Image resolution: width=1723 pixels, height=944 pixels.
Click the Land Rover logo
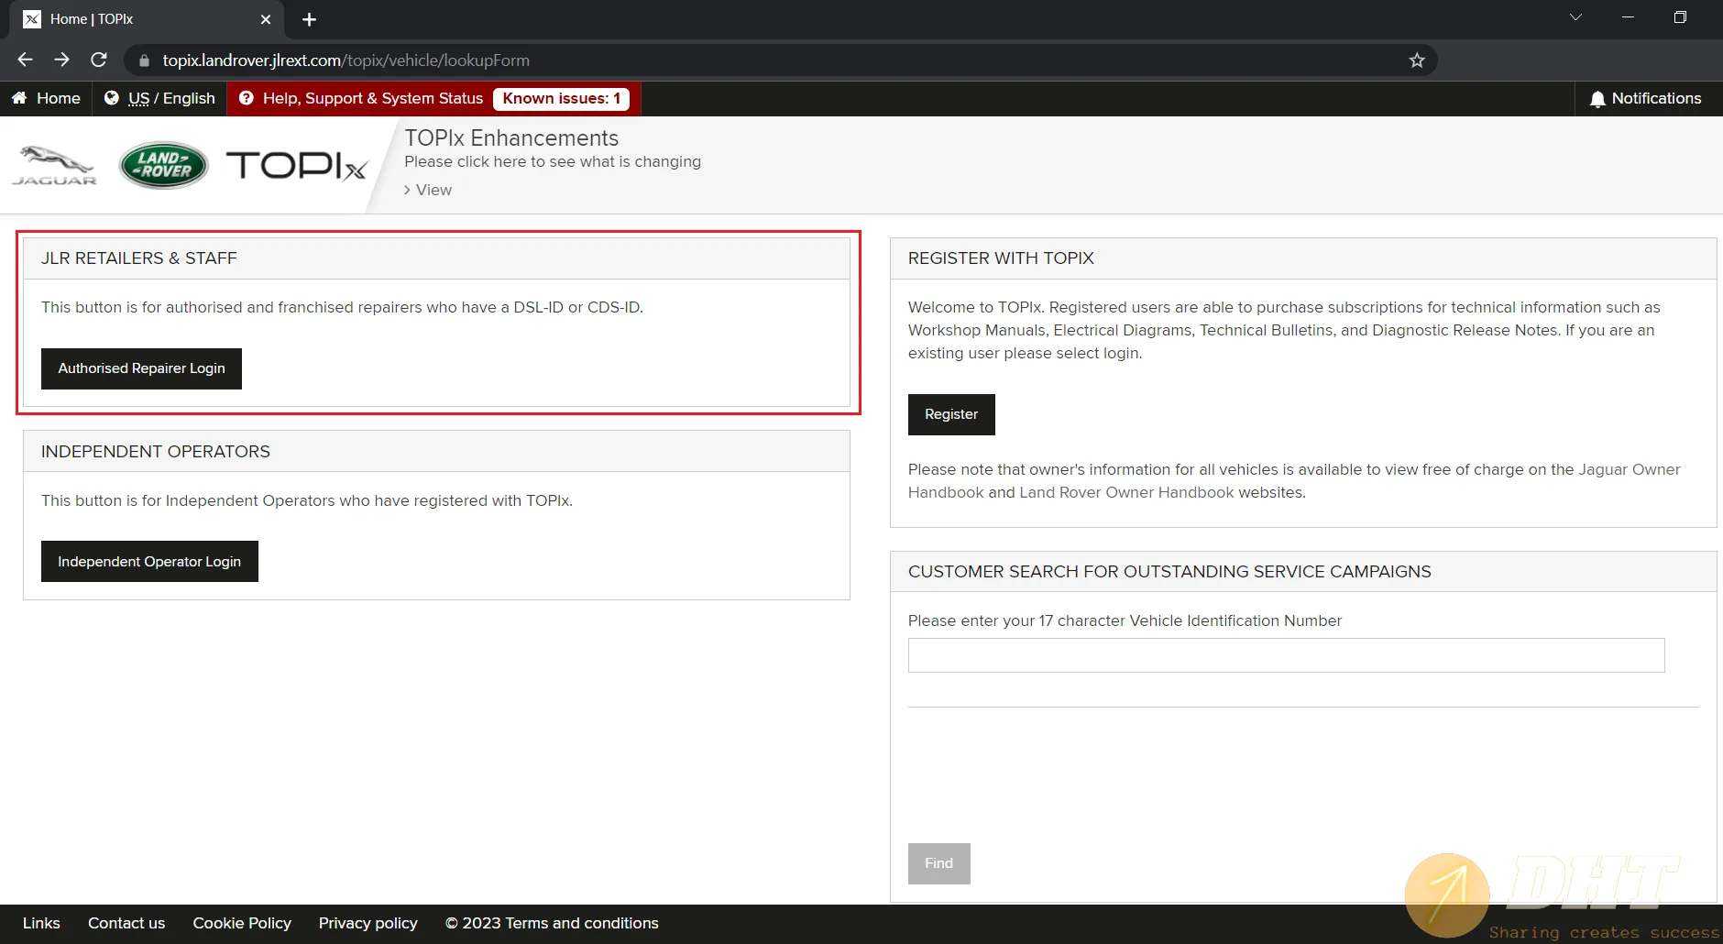click(x=164, y=165)
